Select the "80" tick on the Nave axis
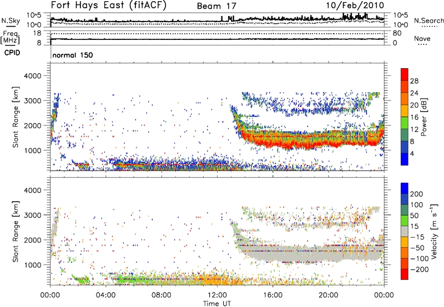 397,33
